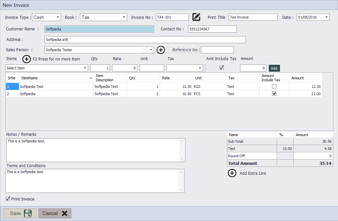
Task: Click the Add Extra Line plus icon
Action: pos(232,173)
